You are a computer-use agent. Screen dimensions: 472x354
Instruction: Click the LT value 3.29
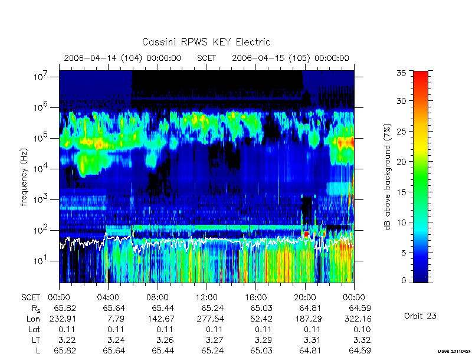pos(264,340)
